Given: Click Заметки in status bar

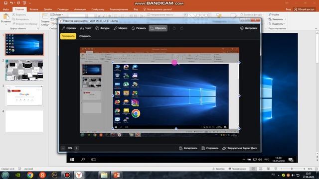Looking at the screenshot, I should (218, 169).
